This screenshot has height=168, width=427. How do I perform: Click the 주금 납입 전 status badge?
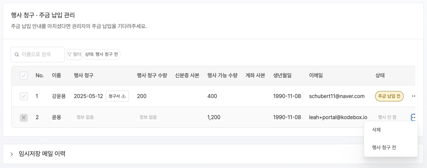[x=389, y=96]
